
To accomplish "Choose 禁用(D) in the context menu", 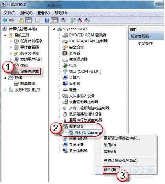I will point(110,145).
